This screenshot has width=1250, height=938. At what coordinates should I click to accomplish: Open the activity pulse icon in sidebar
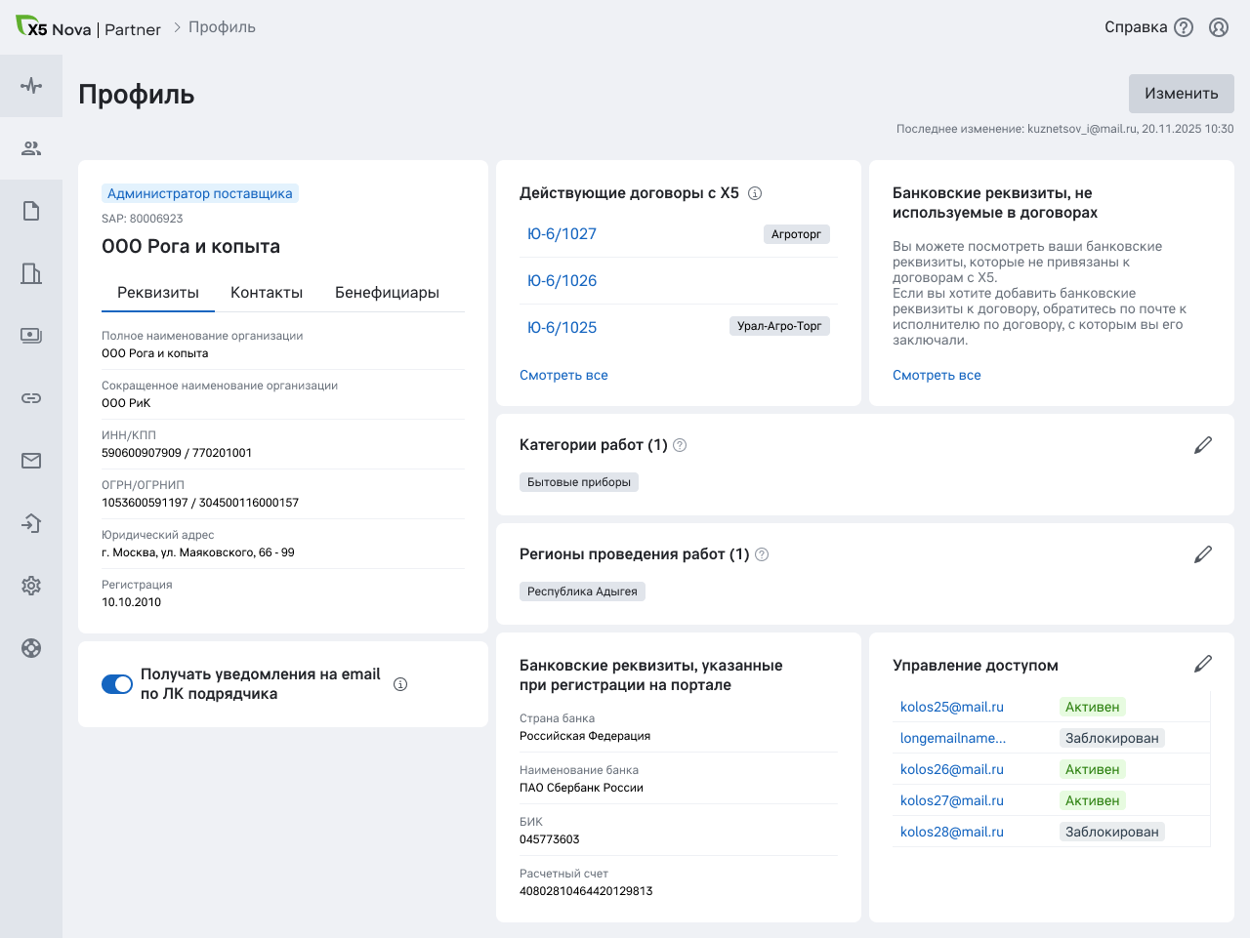(31, 86)
